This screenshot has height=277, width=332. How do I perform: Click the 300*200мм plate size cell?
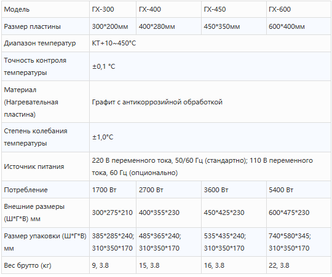tap(110, 26)
